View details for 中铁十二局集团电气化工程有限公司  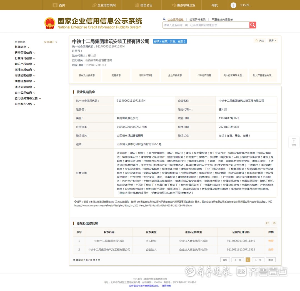pyautogui.click(x=271, y=250)
